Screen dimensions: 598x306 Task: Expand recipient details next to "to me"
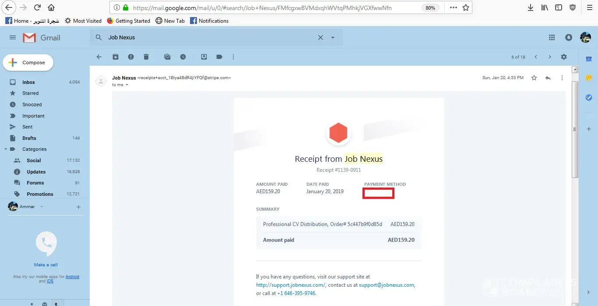(127, 85)
